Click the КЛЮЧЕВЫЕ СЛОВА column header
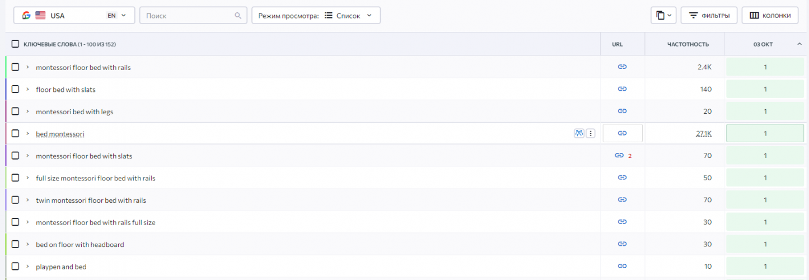The image size is (809, 280). point(69,44)
